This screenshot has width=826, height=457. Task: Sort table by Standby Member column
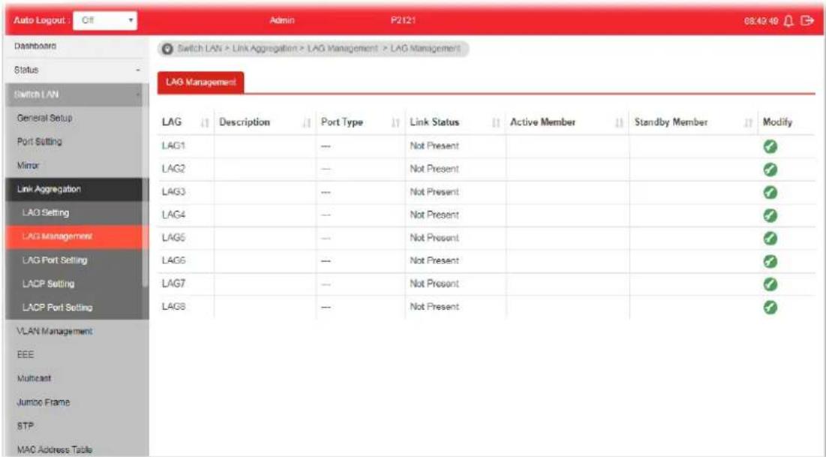[748, 123]
